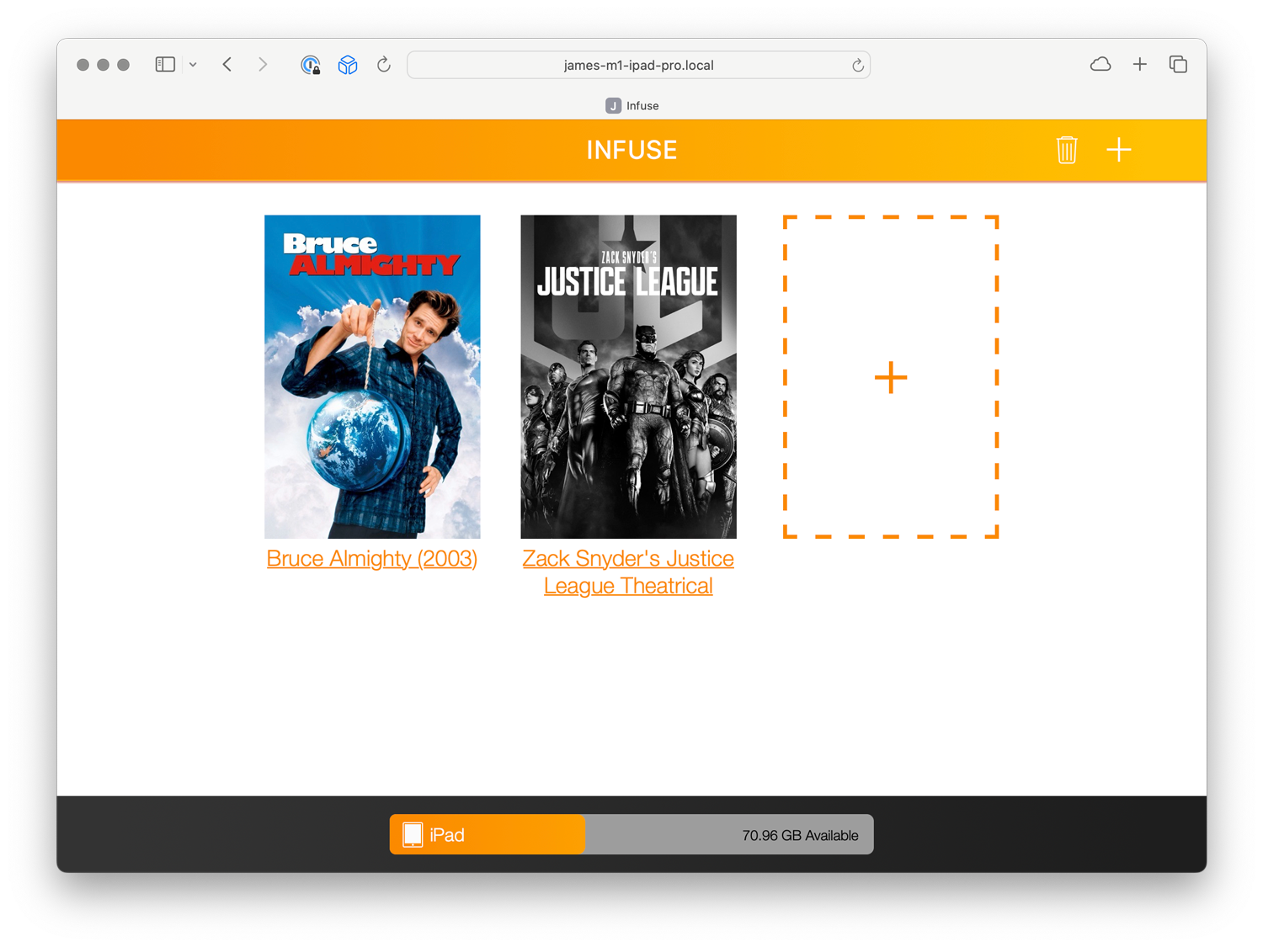Open the sidebar dropdown chevron
Viewport: 1263px width, 947px height.
pyautogui.click(x=193, y=65)
